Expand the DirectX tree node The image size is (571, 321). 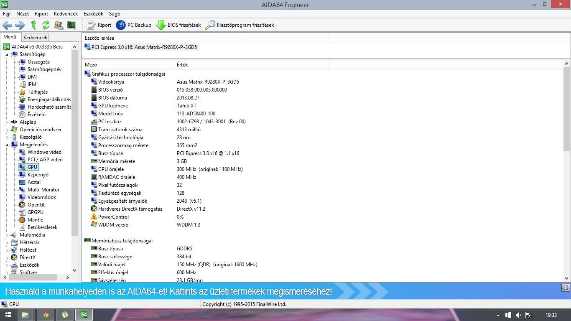click(x=7, y=257)
